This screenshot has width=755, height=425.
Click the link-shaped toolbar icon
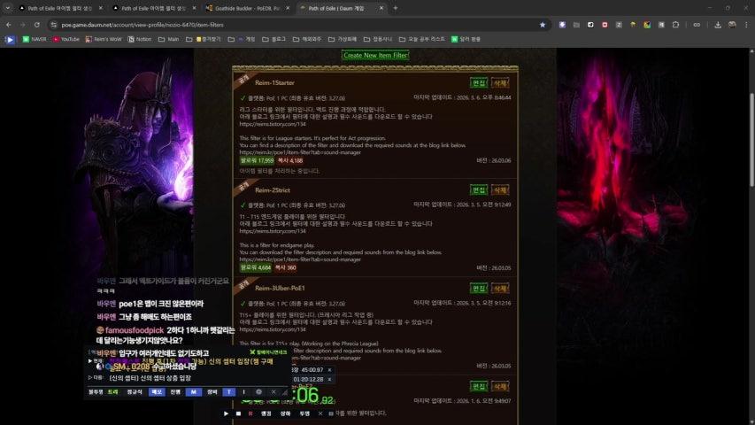point(697,25)
